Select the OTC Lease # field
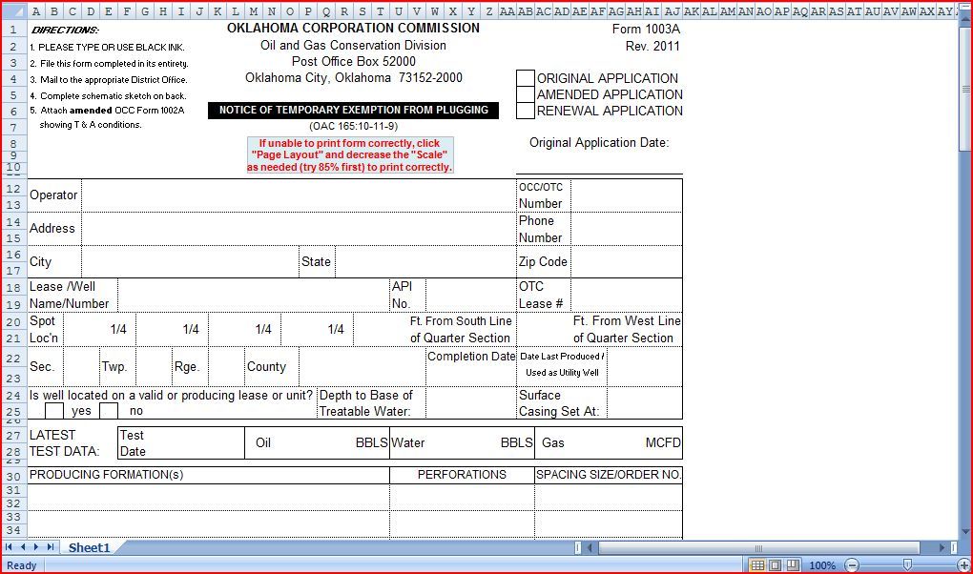 point(626,296)
